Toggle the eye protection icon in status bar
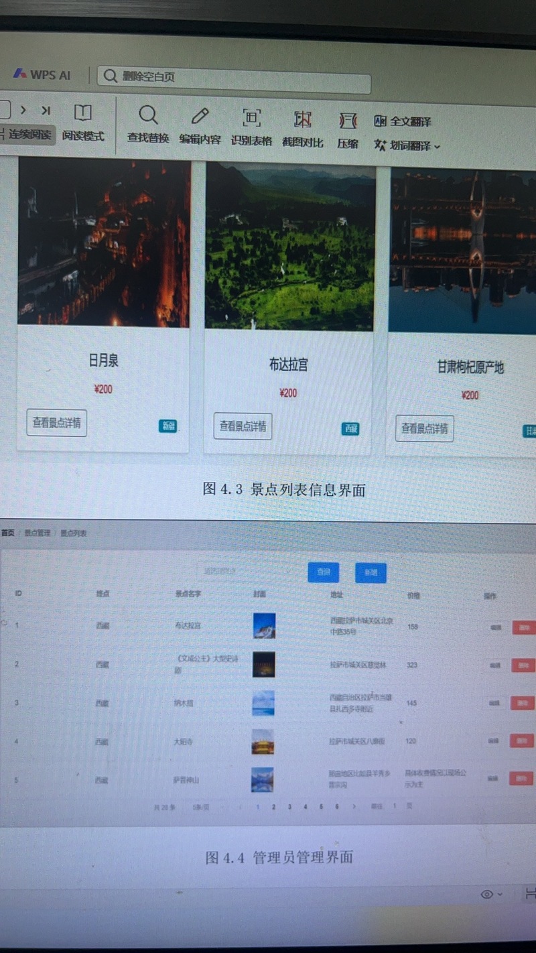536x953 pixels. pyautogui.click(x=487, y=894)
